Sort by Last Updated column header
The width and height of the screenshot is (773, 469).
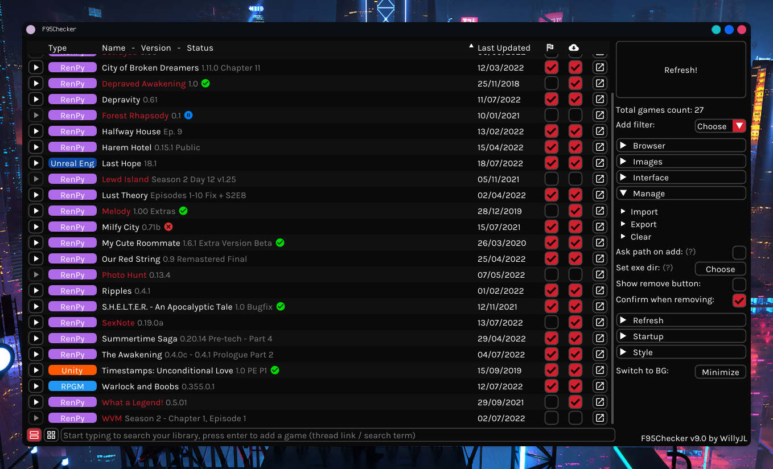504,48
